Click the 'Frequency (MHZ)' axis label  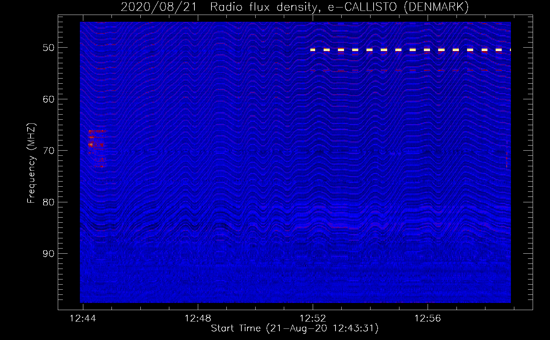[31, 163]
